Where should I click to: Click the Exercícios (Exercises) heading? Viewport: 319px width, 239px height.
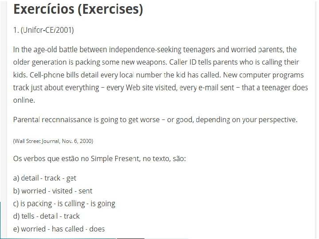(x=78, y=9)
